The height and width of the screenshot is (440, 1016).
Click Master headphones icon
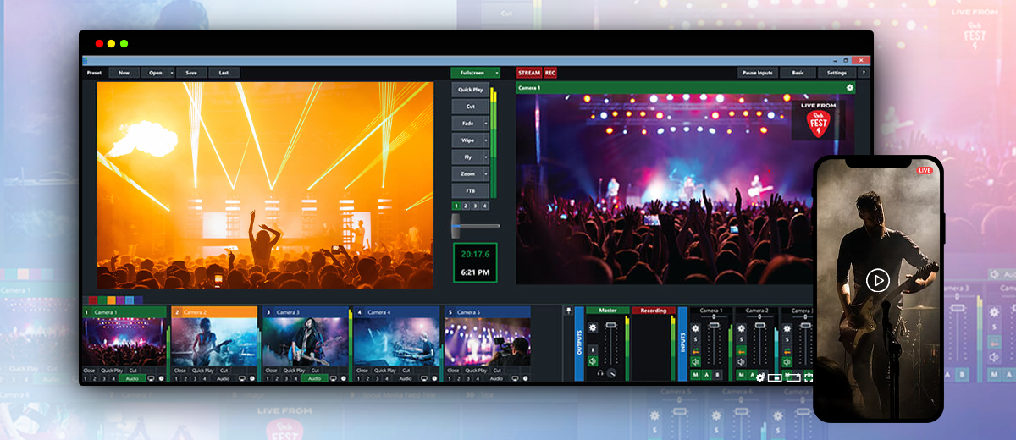[x=600, y=373]
